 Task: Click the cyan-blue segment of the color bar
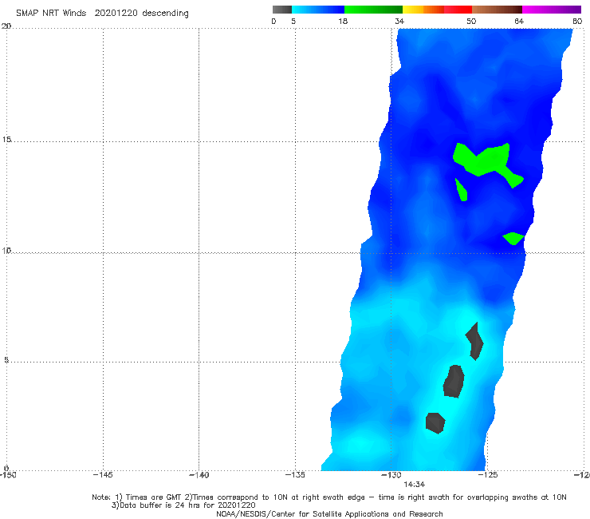[x=318, y=10]
